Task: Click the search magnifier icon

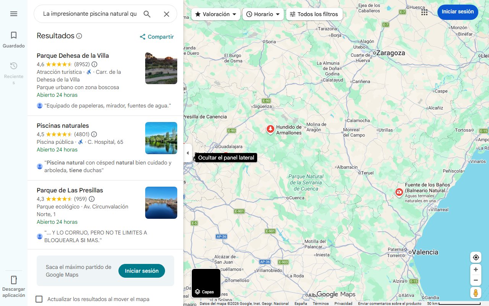Action: (x=147, y=13)
